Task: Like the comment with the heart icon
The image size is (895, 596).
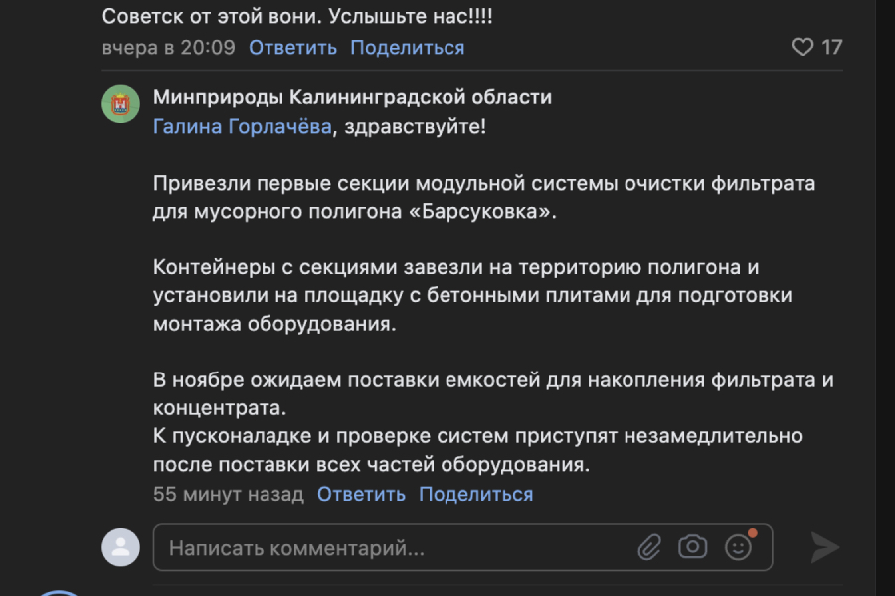Action: point(802,47)
